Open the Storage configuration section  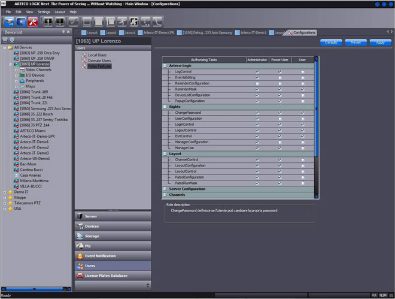pyautogui.click(x=113, y=236)
